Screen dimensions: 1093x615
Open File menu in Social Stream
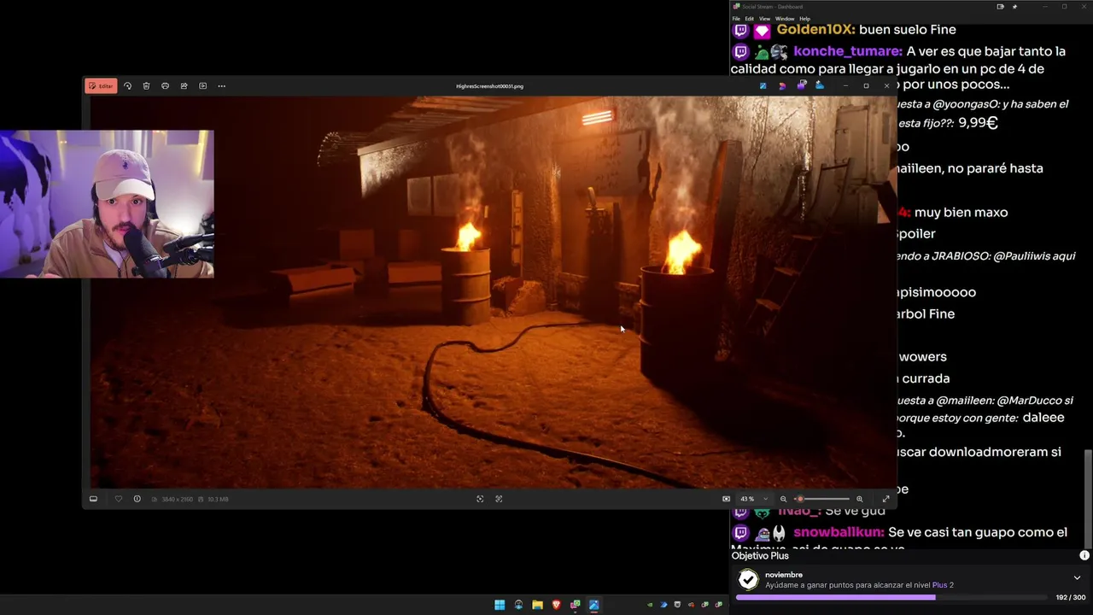click(x=736, y=19)
